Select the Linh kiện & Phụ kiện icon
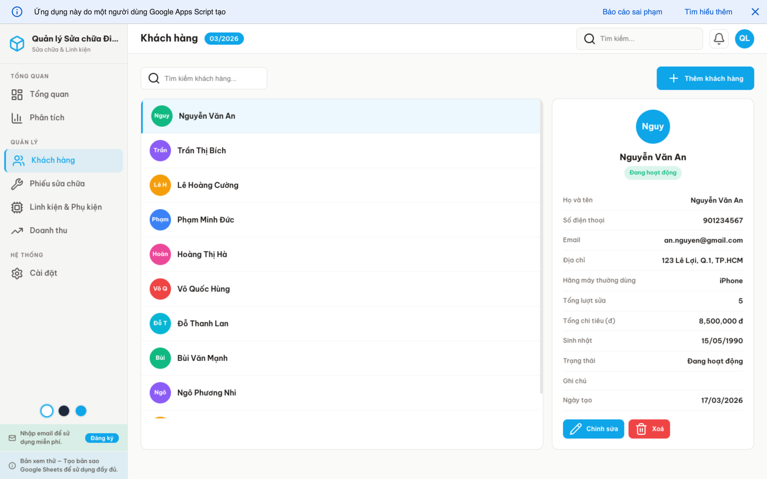This screenshot has height=479, width=767. pos(17,207)
